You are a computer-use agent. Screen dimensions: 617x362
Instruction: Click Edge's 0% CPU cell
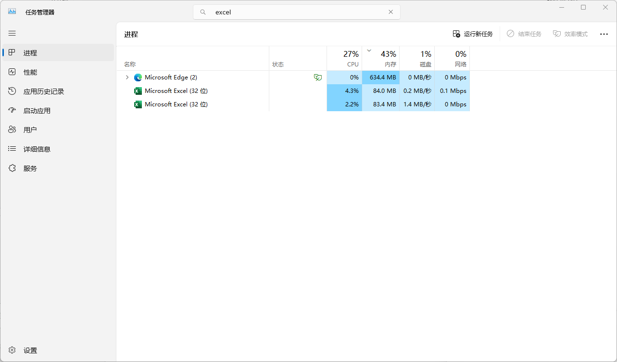point(344,77)
